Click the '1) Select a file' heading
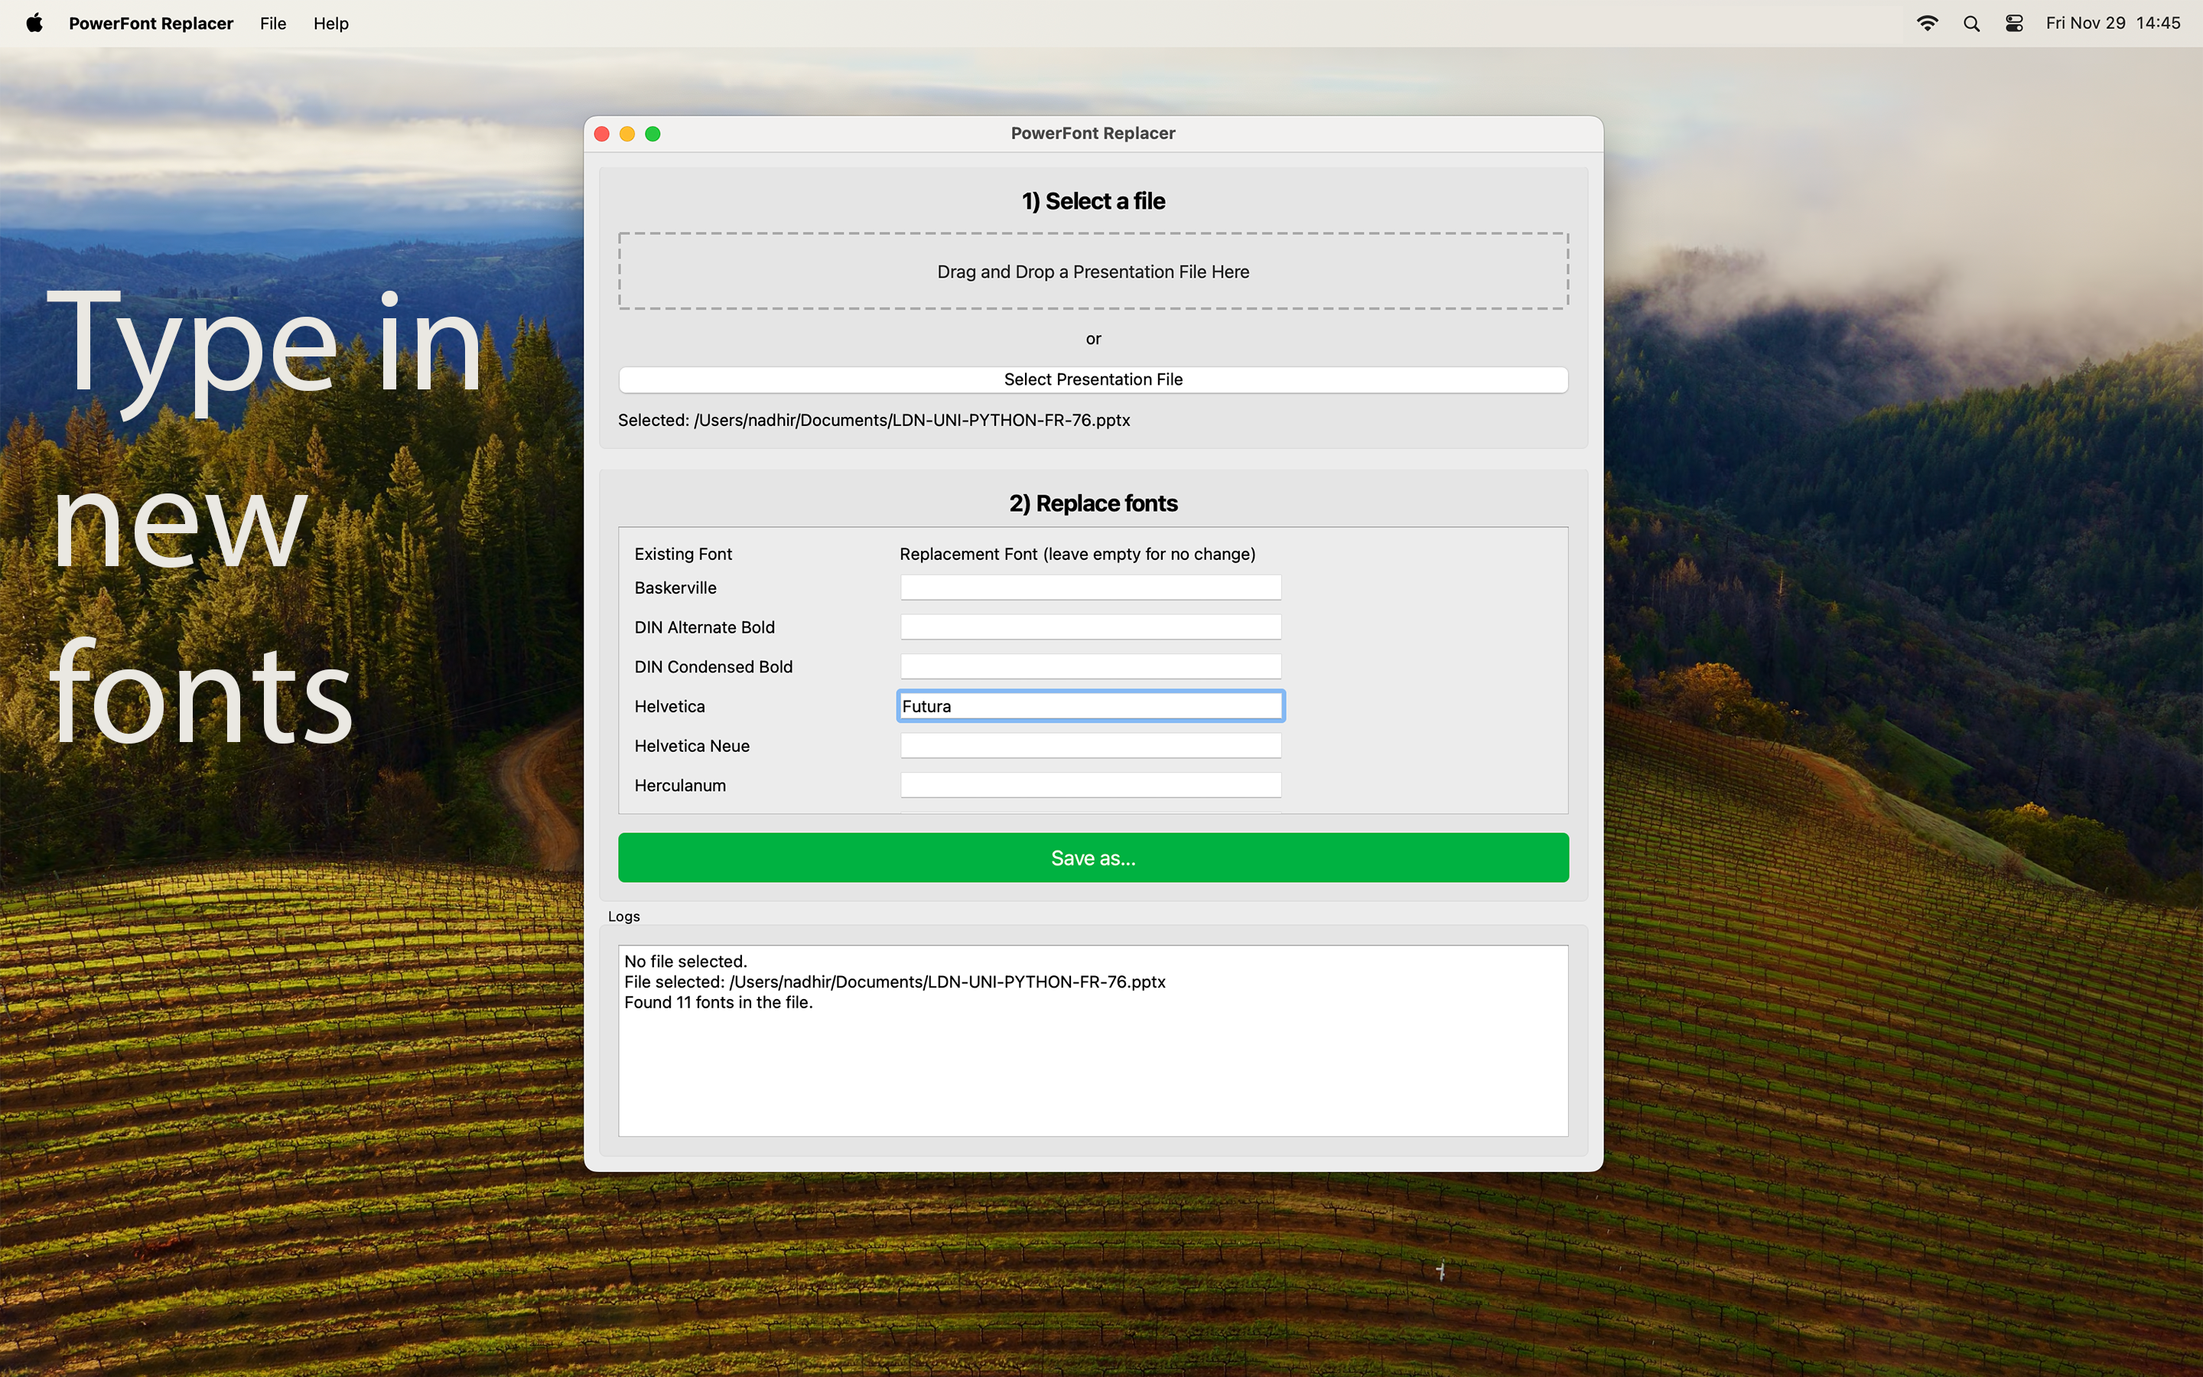This screenshot has height=1377, width=2203. tap(1093, 201)
